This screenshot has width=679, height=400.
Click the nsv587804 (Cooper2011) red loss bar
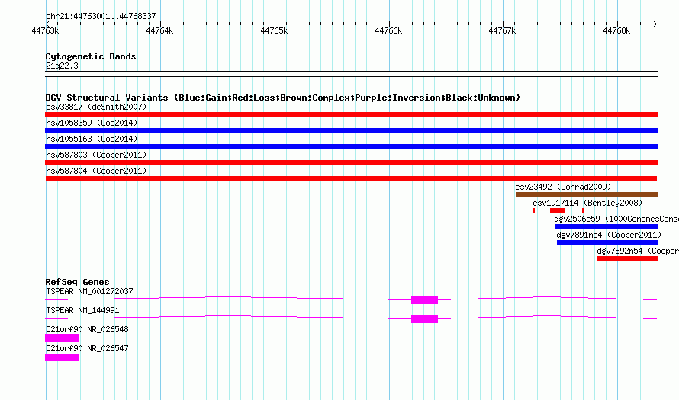(x=351, y=178)
